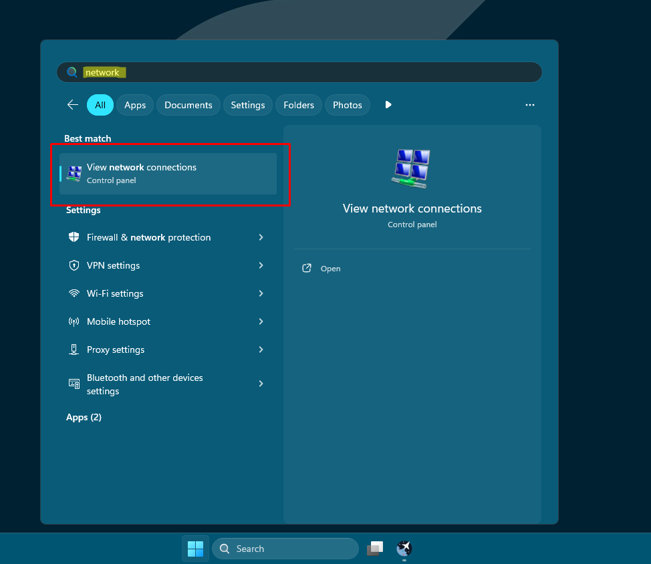Click inside the taskbar Search field

287,548
